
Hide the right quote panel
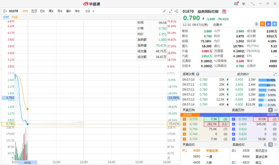click(177, 11)
